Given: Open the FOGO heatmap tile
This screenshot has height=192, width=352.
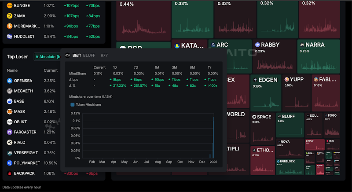Looking at the screenshot, I should coord(332,125).
